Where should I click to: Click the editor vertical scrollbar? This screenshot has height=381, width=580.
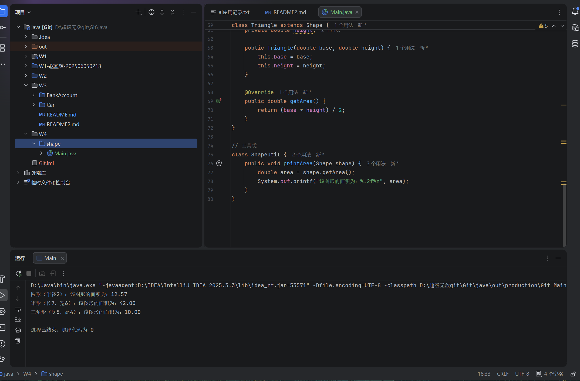[x=564, y=216]
